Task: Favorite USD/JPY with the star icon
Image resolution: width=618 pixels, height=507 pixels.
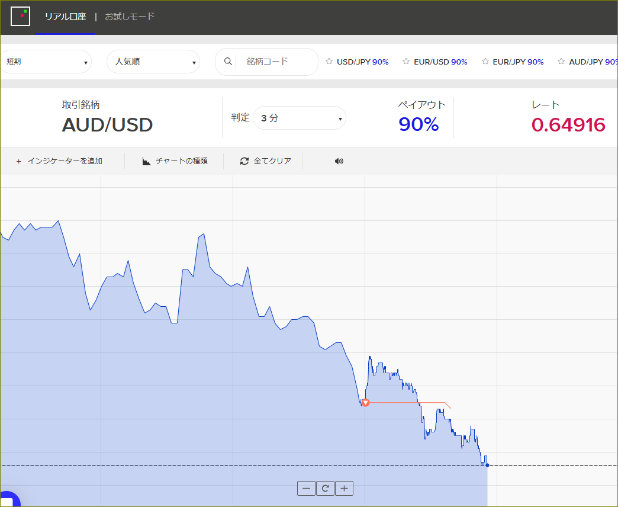Action: point(330,62)
